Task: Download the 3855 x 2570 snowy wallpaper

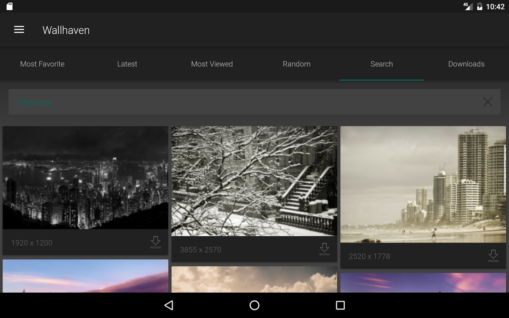Action: 324,249
